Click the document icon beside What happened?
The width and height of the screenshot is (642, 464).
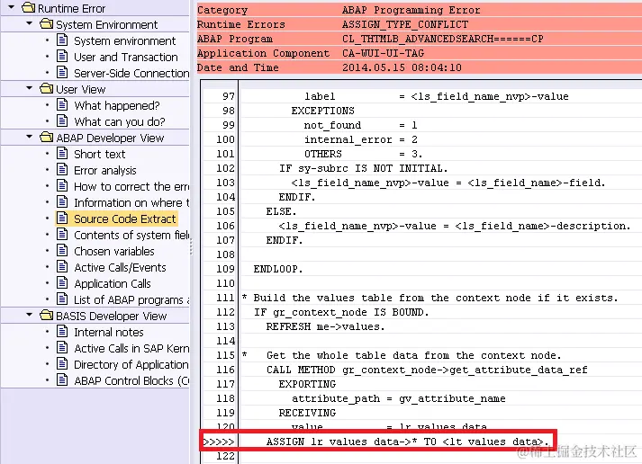click(62, 104)
